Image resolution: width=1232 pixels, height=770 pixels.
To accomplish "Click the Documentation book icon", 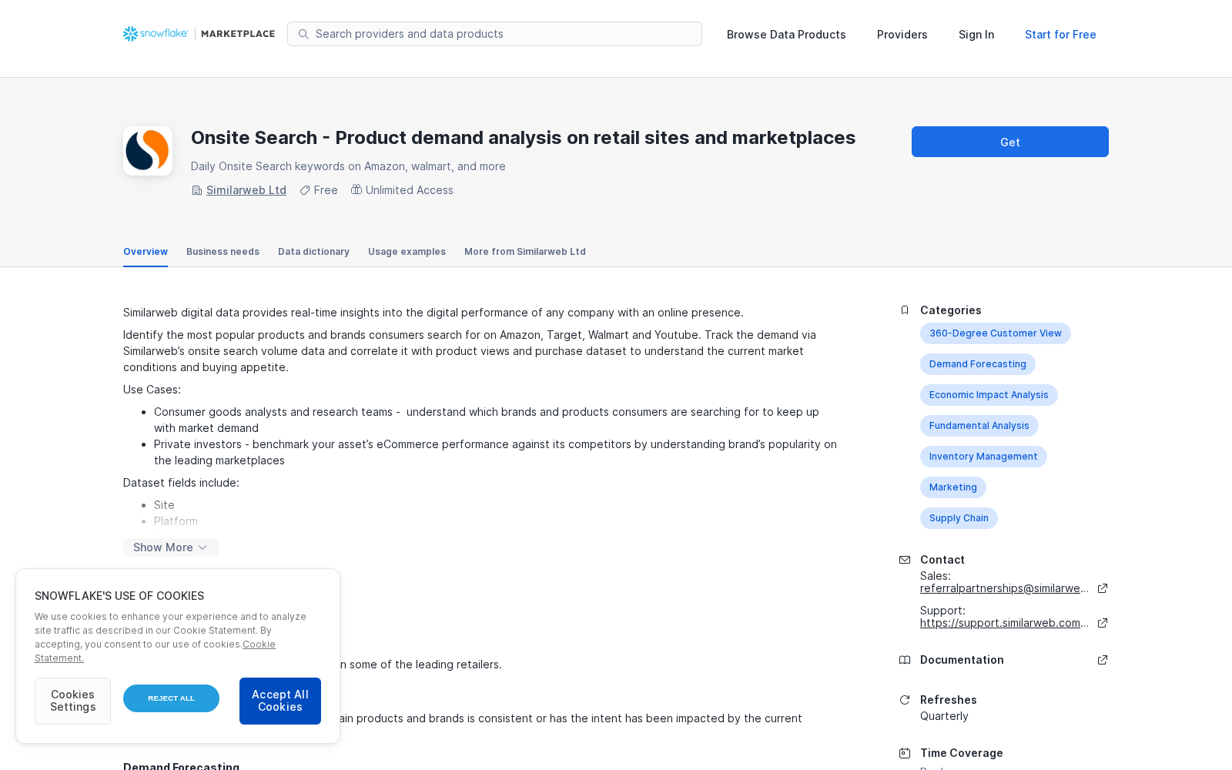I will pyautogui.click(x=905, y=660).
